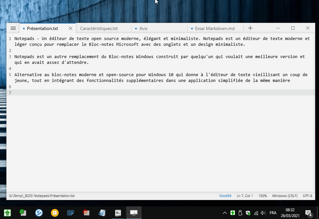319x219 pixels.
Task: Open Ln 7, Col 1 go-to indicator
Action: pyautogui.click(x=245, y=196)
